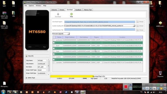Open the MRT folder on desktop
This screenshot has height=94, width=167.
pyautogui.click(x=4, y=4)
